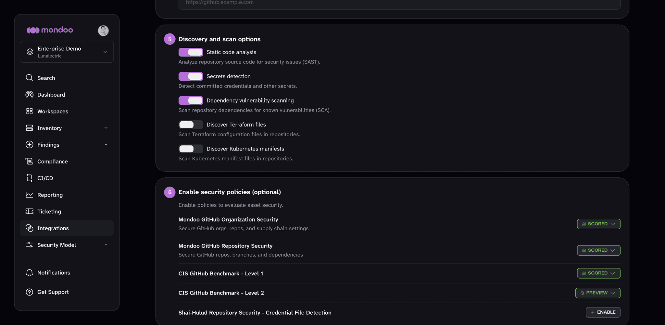
Task: Click the Dashboard radar icon
Action: pyautogui.click(x=30, y=94)
